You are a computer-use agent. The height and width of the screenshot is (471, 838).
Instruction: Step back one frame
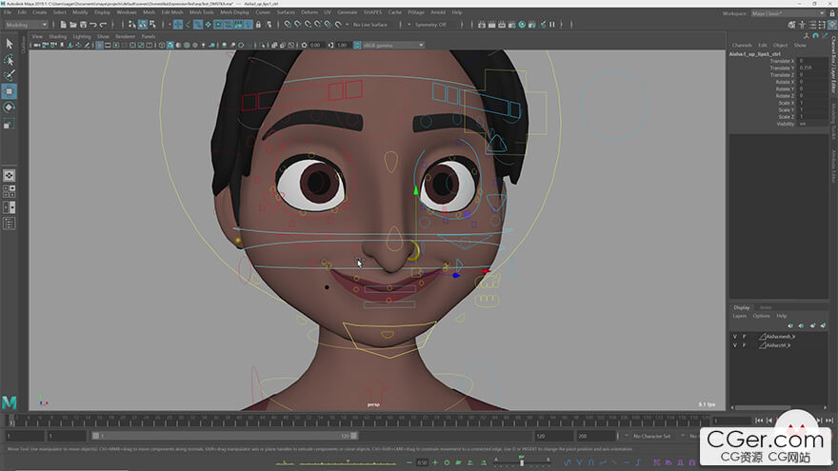769,421
